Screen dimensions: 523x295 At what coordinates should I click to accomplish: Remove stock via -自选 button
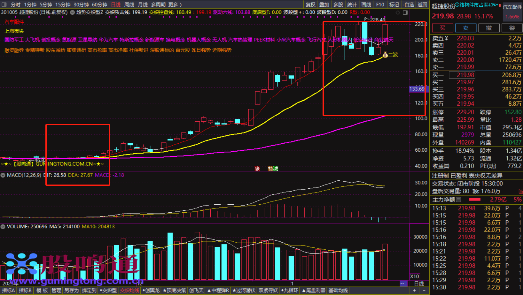click(408, 4)
